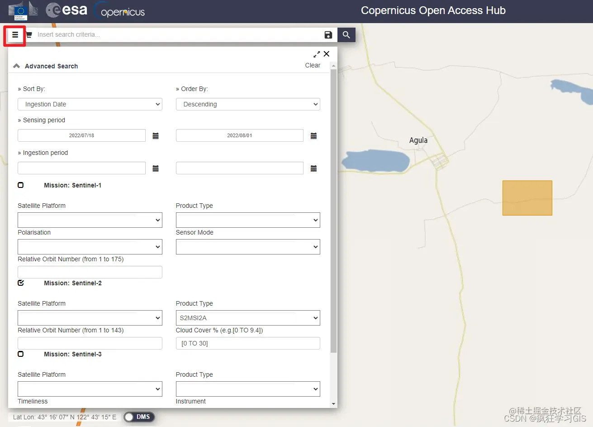Enable the Mission: Sentinel-1 checkbox
Viewport: 593px width, 427px height.
21,185
